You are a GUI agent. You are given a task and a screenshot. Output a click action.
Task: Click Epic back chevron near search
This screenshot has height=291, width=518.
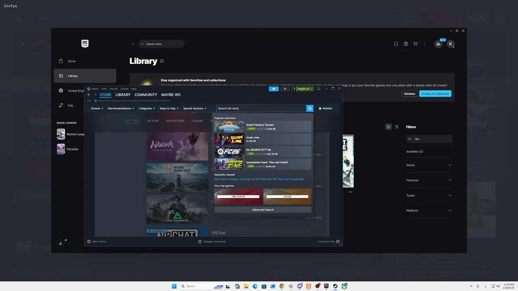click(133, 44)
